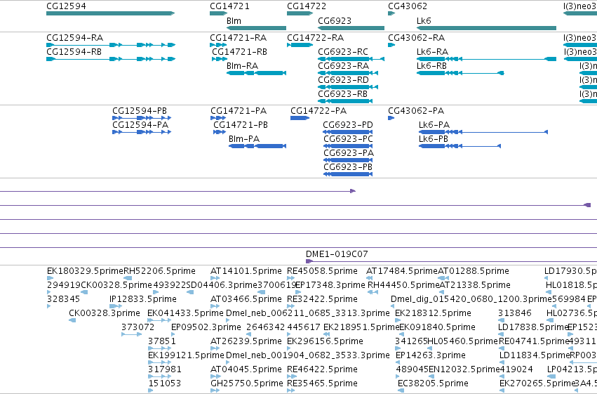Select EST AT17484.5prime
Screen dimensions: 597x394
(369, 278)
